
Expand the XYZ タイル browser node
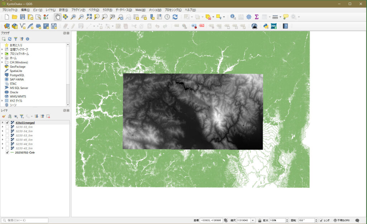[x=2, y=101]
